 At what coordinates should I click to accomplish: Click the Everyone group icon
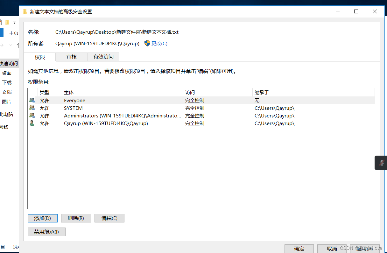[x=32, y=100]
